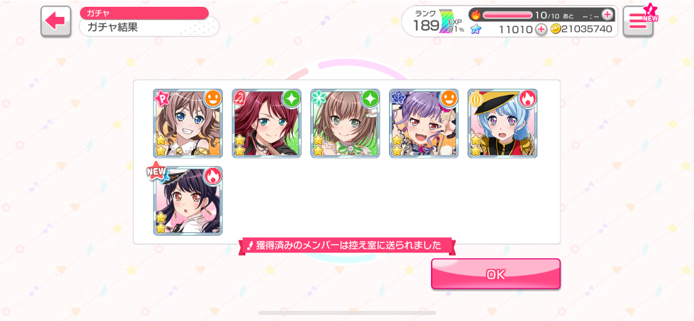Select the short brown-haired member card
Screen dimensions: 694x321
point(345,123)
